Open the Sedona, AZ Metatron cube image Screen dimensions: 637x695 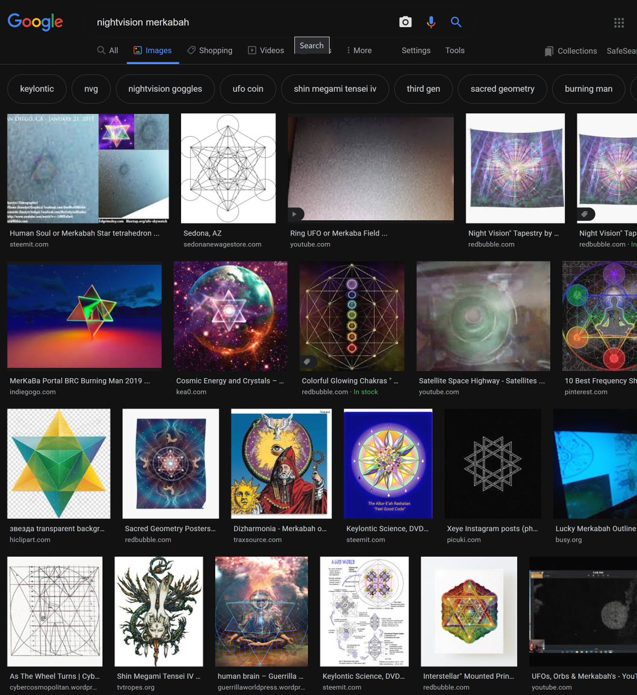[229, 168]
